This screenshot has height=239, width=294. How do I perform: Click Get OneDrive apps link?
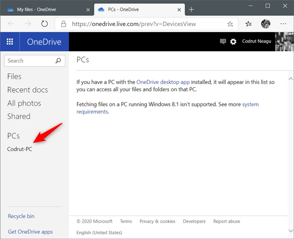point(30,232)
